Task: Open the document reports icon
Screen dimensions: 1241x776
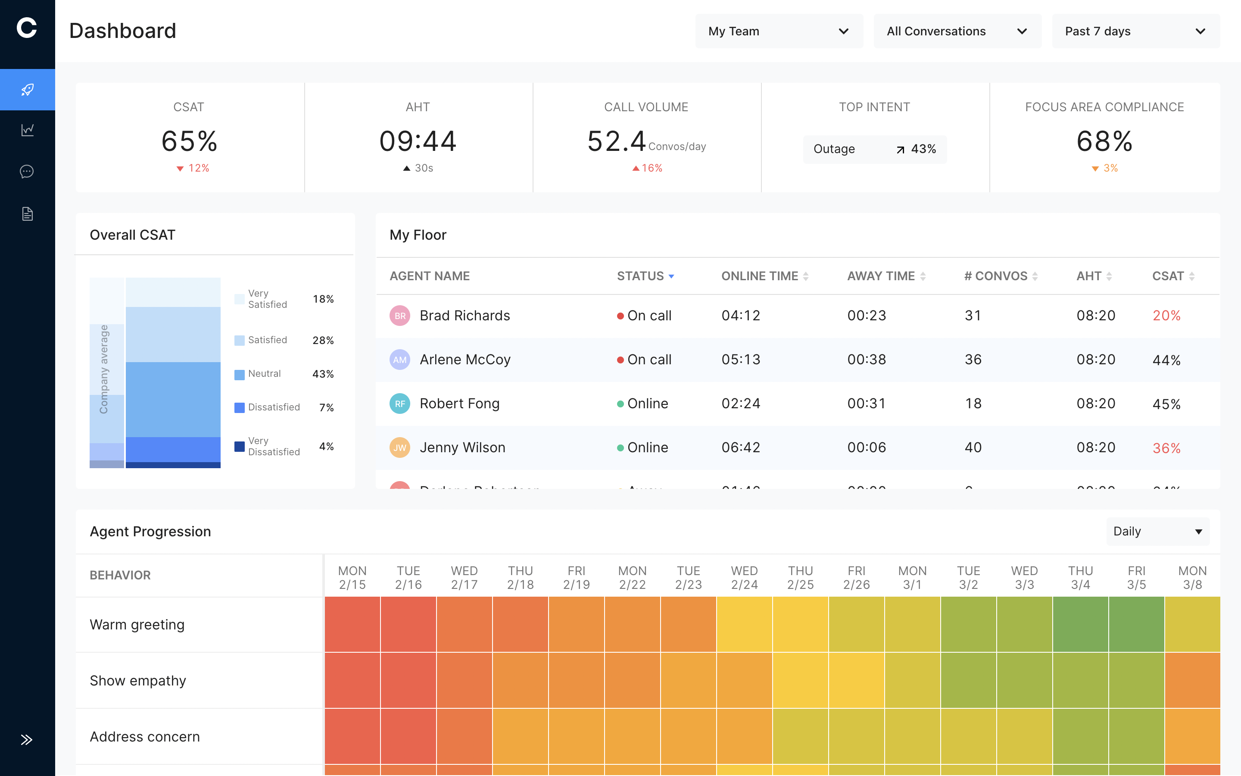Action: click(x=27, y=213)
